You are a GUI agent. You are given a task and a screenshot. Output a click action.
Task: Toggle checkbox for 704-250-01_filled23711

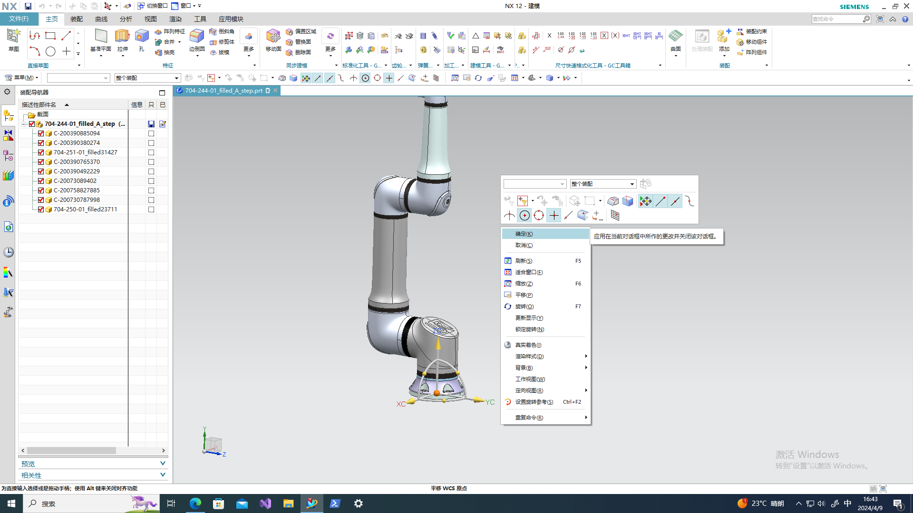pos(41,209)
